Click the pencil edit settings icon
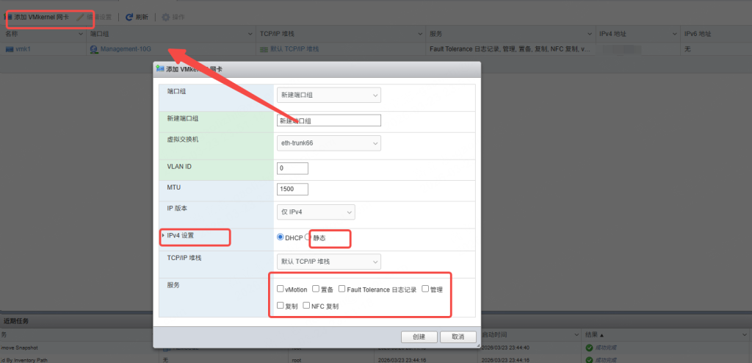This screenshot has height=363, width=752. 80,17
